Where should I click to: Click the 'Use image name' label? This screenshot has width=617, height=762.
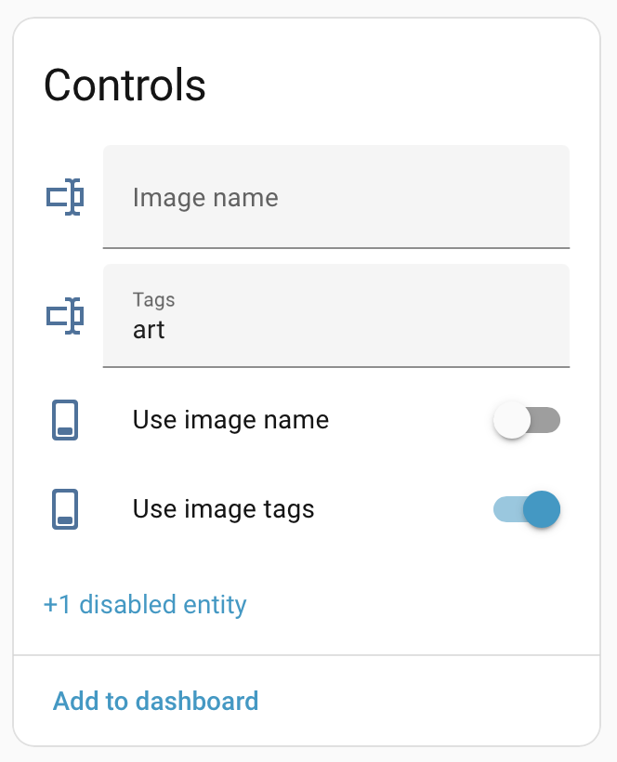coord(230,420)
